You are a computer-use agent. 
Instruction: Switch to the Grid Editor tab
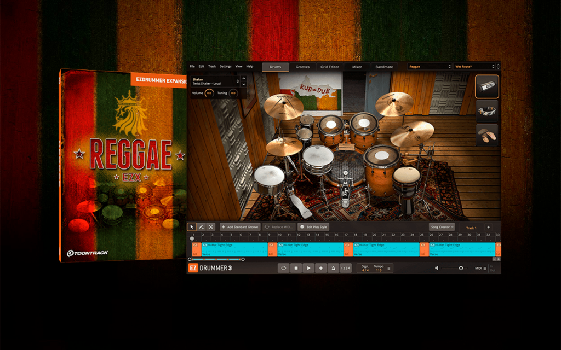click(329, 67)
